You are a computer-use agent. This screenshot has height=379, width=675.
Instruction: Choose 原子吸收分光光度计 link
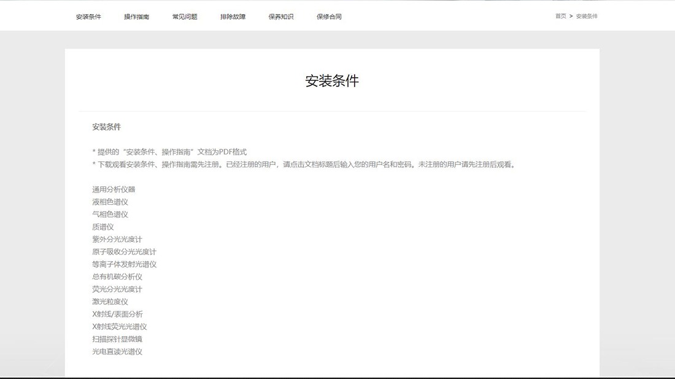(x=125, y=251)
